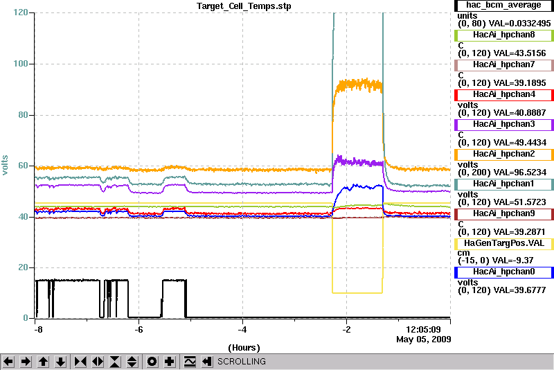Click the x-axis tick label -2
The height and width of the screenshot is (370, 554).
click(346, 330)
